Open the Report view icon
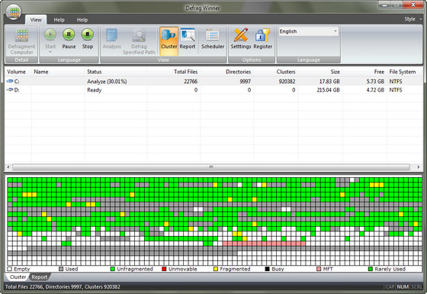This screenshot has height=294, width=427. tap(188, 35)
